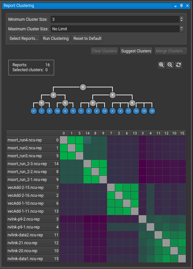The image size is (193, 269).
Task: Increase Minimum Cluster Size with up arrow
Action: point(181,18)
